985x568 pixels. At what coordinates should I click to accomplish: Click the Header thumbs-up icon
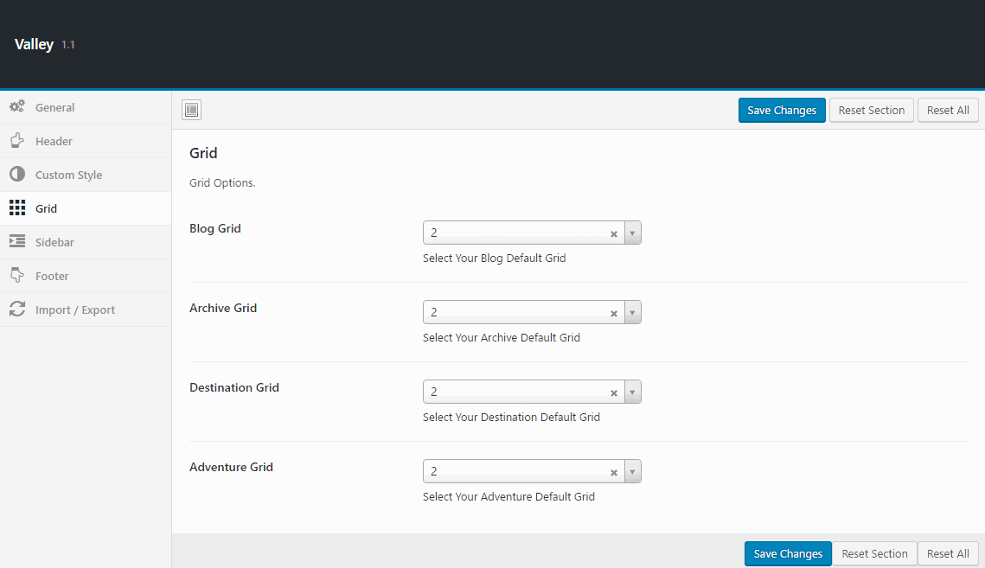tap(16, 141)
